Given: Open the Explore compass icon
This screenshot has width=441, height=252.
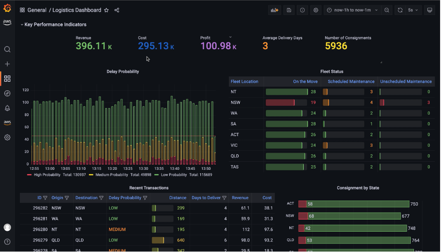Looking at the screenshot, I should click(x=7, y=93).
